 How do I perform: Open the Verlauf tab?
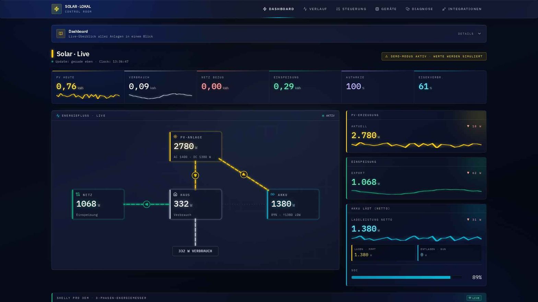pos(315,9)
